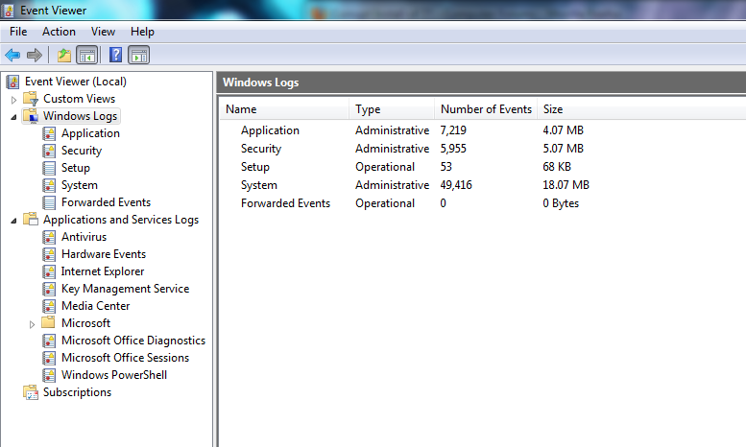746x447 pixels.
Task: Click Operational type in Setup row
Action: point(385,167)
